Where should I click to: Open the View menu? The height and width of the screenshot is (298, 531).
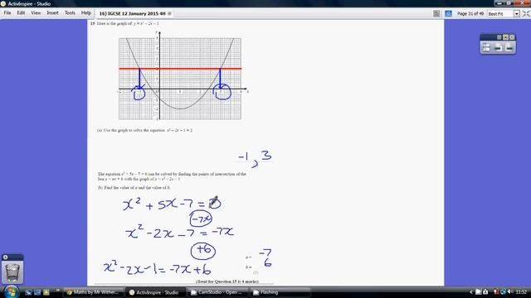click(36, 13)
